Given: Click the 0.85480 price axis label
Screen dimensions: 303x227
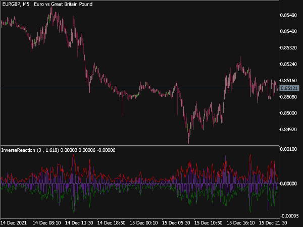Looking at the screenshot, I should pos(288,15).
